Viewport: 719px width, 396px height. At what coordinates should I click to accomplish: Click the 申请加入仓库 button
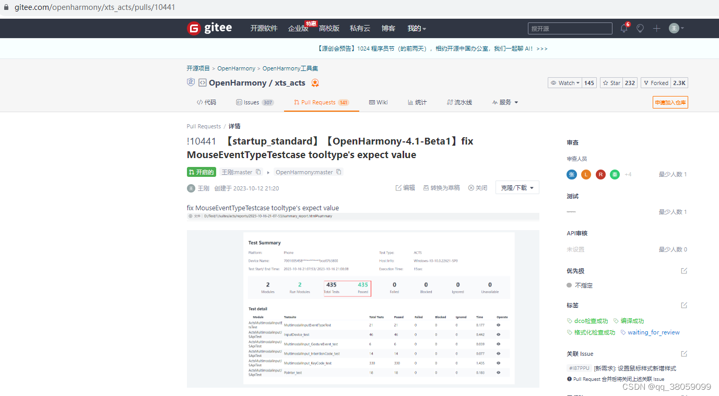click(670, 102)
